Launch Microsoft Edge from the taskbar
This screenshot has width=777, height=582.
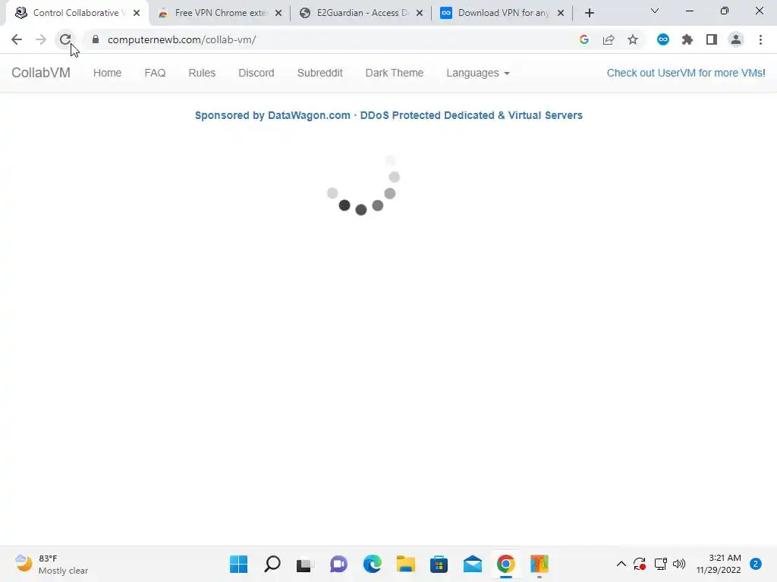pyautogui.click(x=372, y=564)
